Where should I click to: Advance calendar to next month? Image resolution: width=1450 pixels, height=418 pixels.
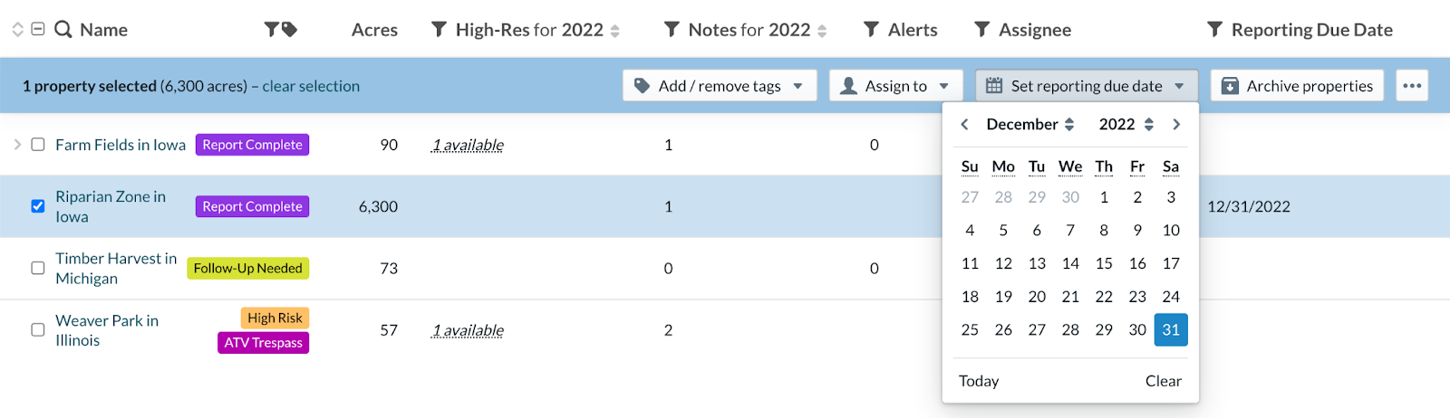pyautogui.click(x=1176, y=125)
